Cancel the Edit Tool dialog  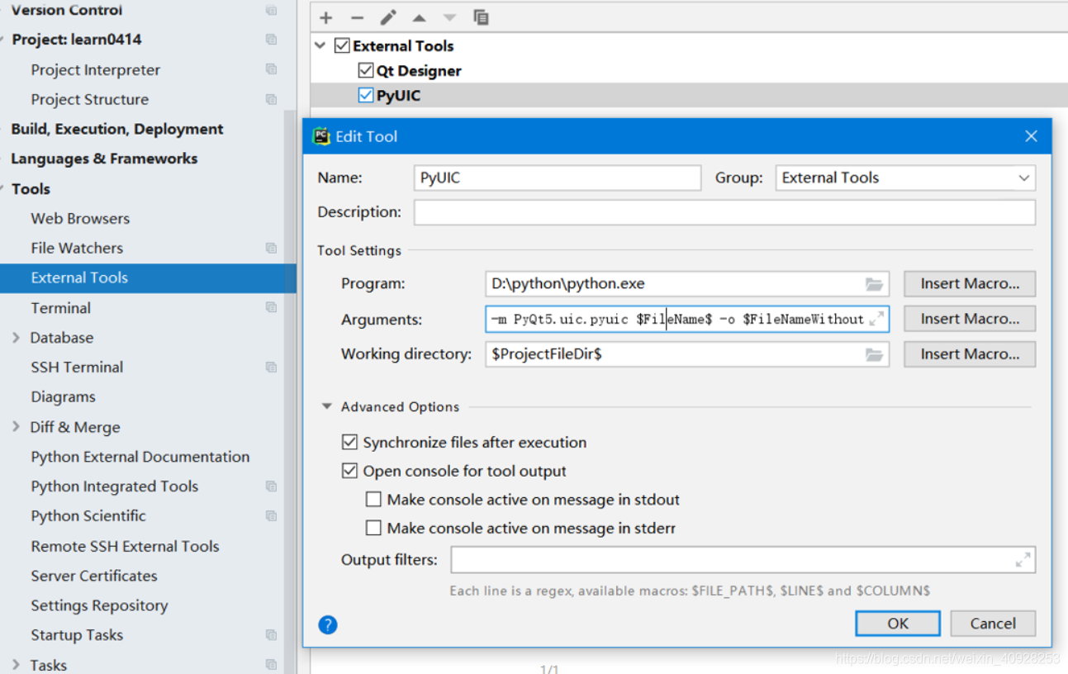pyautogui.click(x=993, y=624)
